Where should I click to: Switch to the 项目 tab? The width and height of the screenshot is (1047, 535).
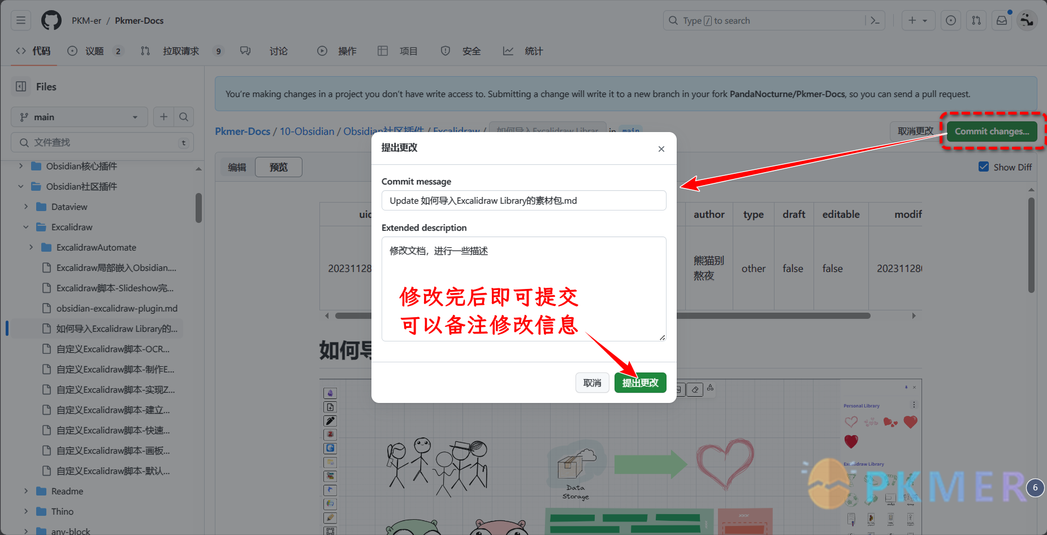click(x=398, y=51)
